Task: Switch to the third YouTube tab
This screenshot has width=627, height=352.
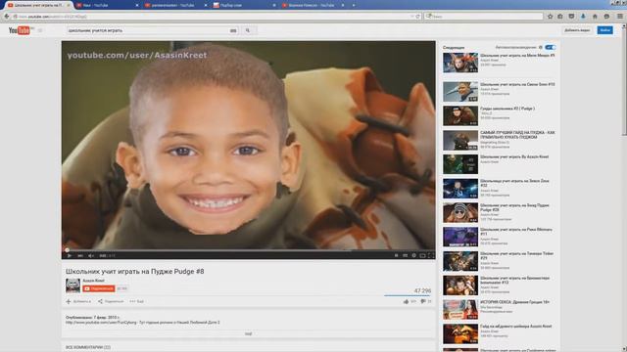Action: pos(176,5)
